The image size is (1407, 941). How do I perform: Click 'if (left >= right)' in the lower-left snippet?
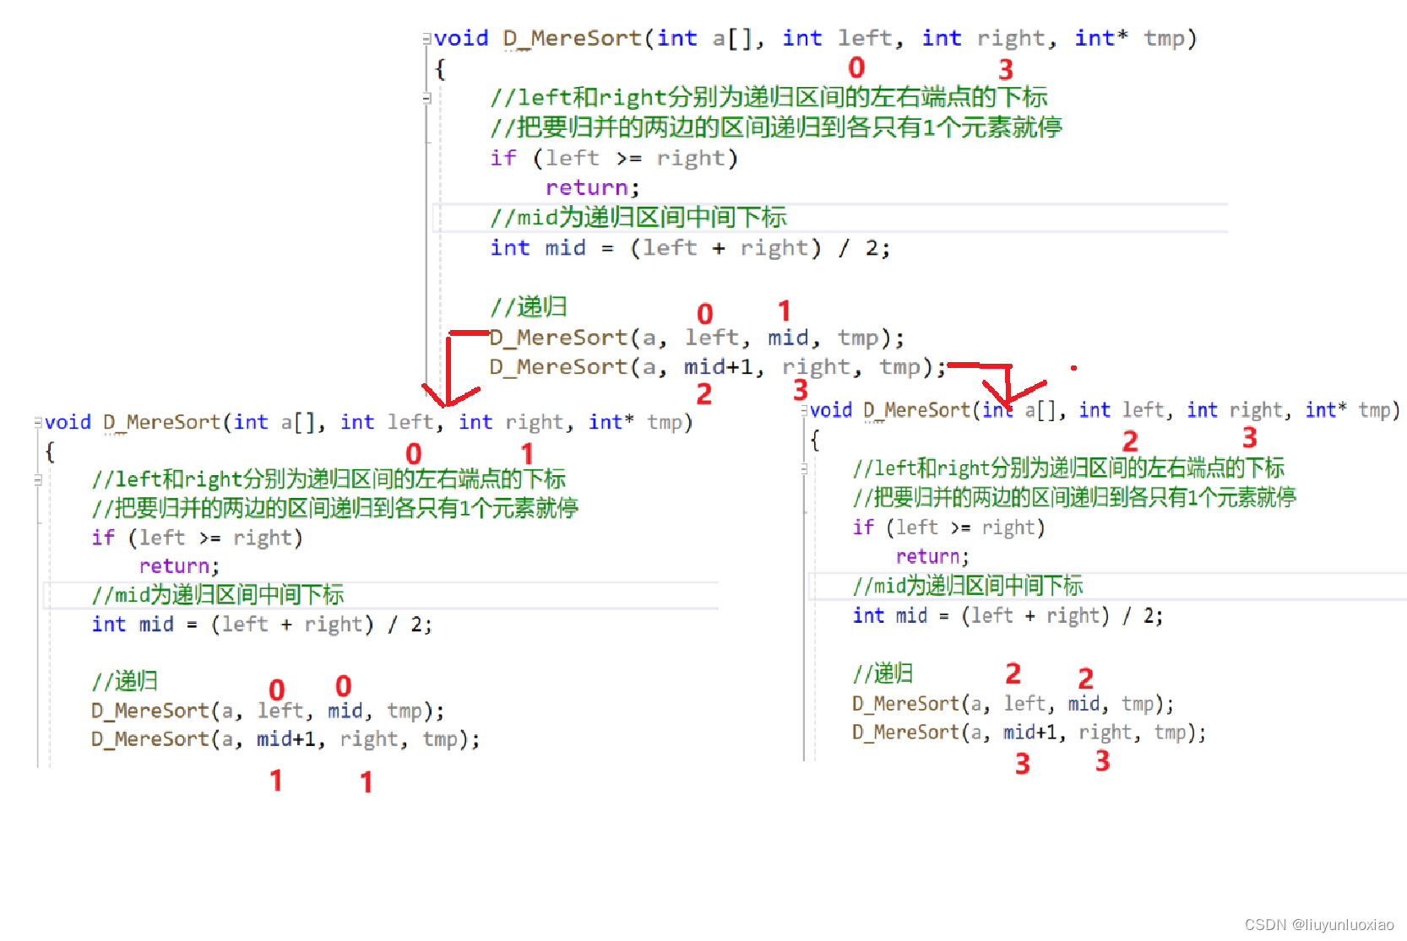point(197,538)
